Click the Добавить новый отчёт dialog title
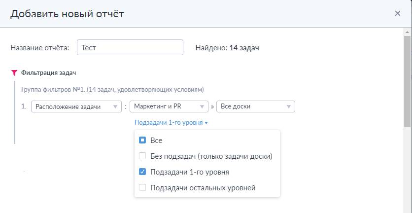Screen dimensions: 412x213 pyautogui.click(x=67, y=13)
